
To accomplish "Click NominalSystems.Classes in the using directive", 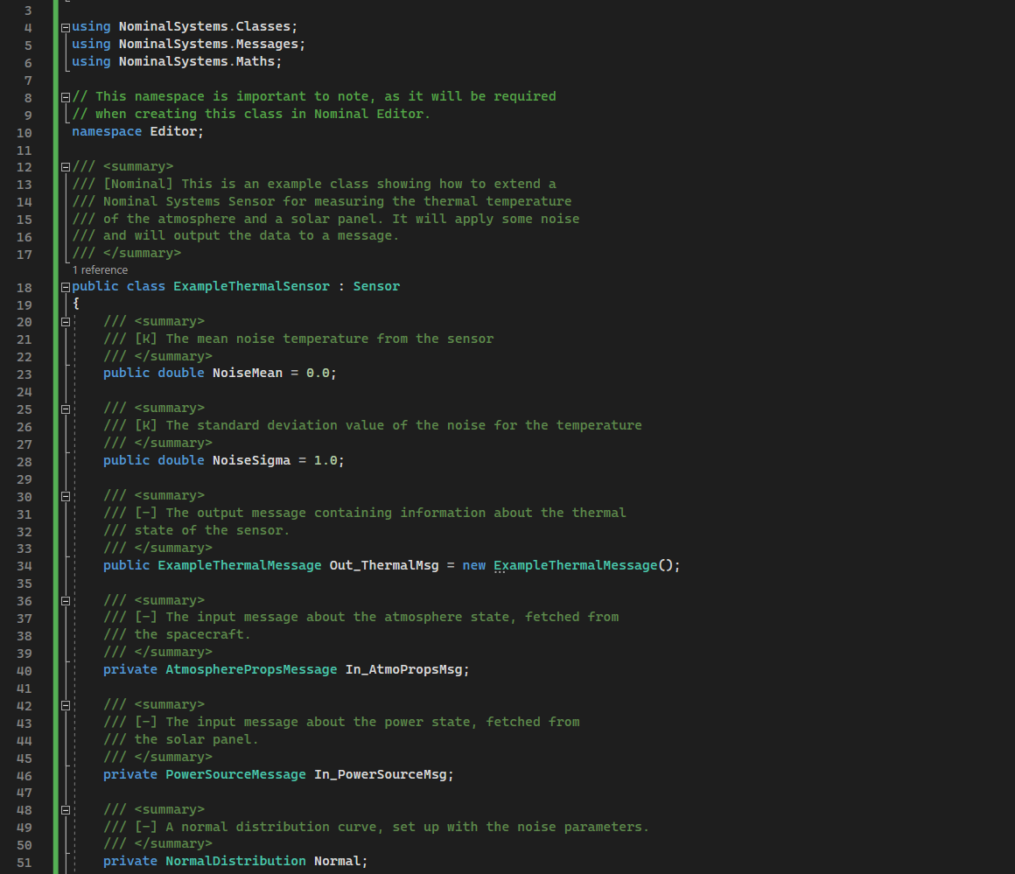I will pyautogui.click(x=205, y=26).
